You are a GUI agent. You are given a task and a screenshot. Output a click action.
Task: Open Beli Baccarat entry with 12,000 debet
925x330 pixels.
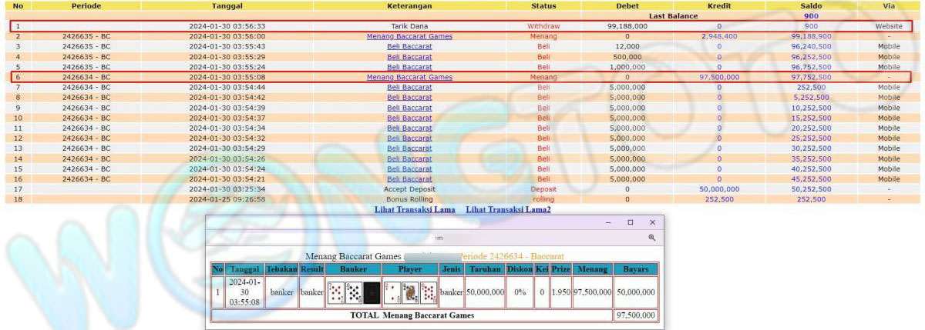(409, 46)
